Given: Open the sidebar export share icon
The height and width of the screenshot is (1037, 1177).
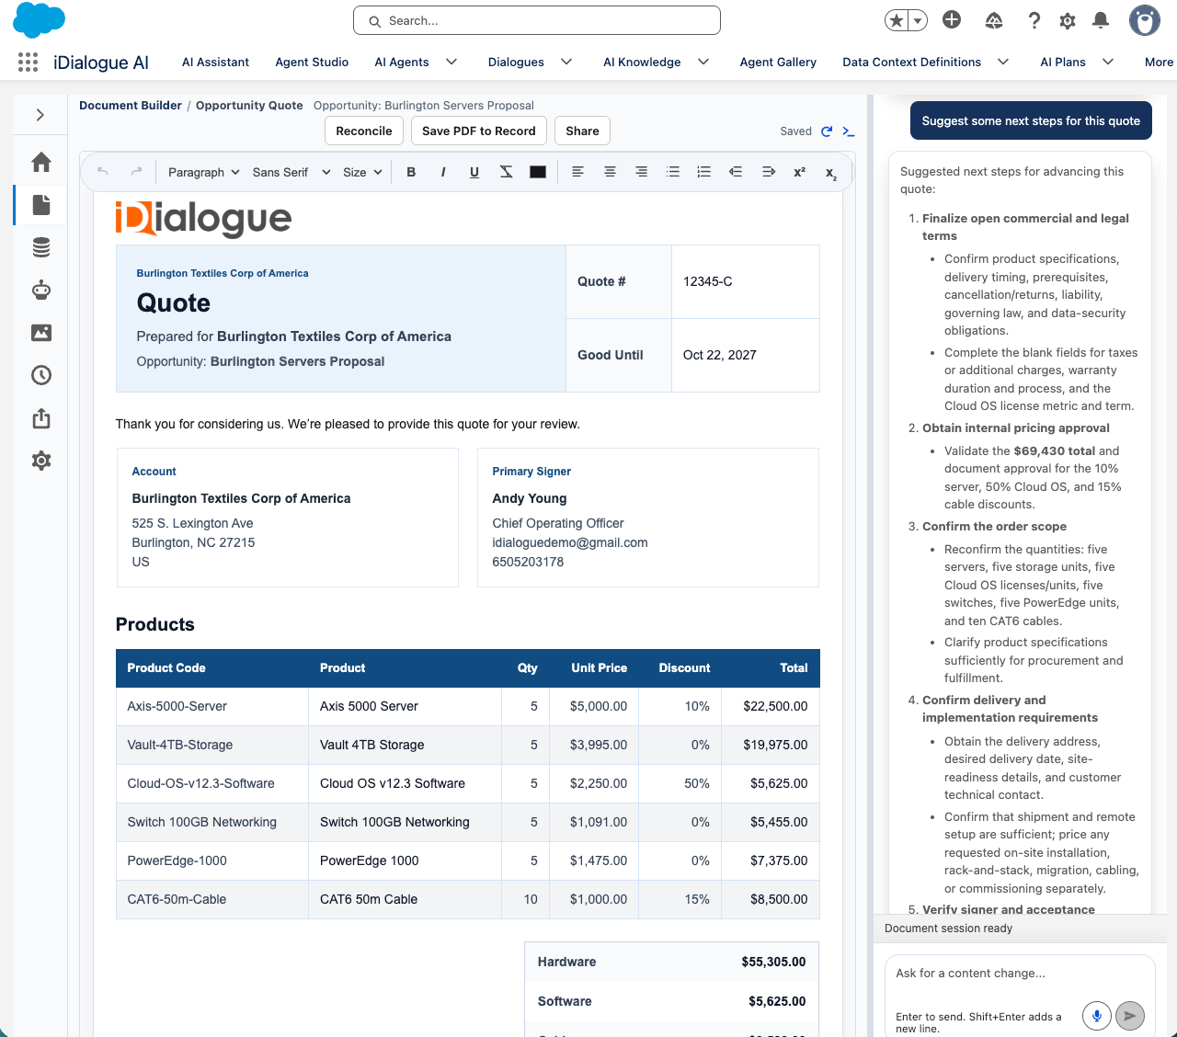Looking at the screenshot, I should point(41,418).
